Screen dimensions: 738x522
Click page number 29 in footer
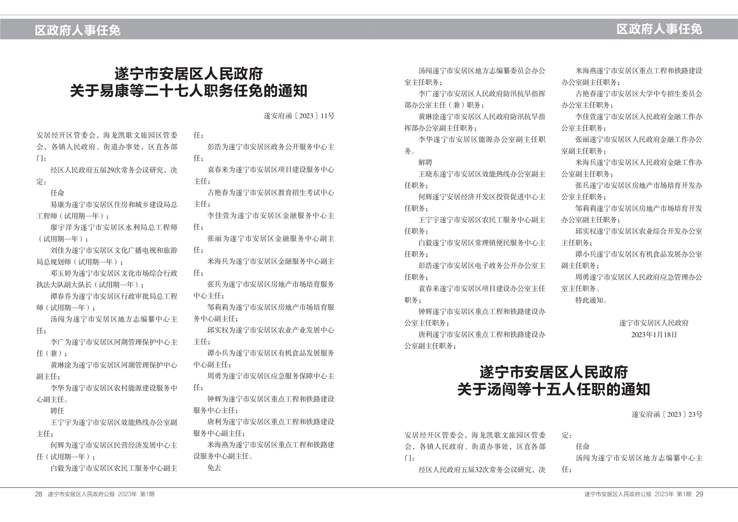(699, 494)
